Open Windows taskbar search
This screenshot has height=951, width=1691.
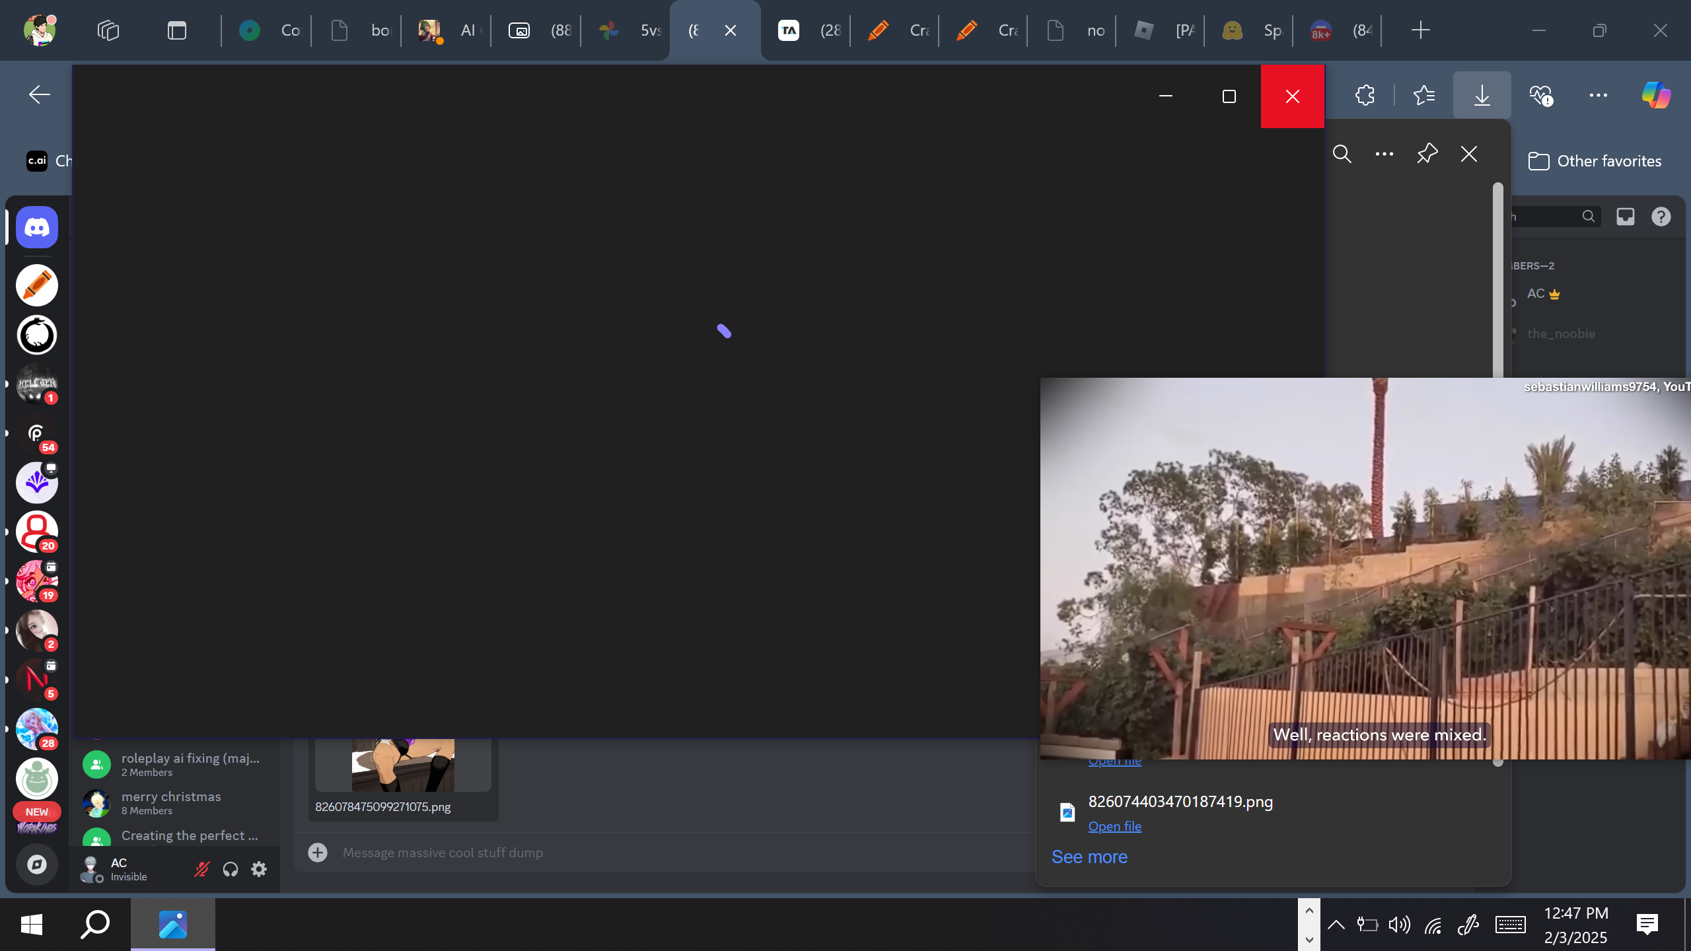95,924
